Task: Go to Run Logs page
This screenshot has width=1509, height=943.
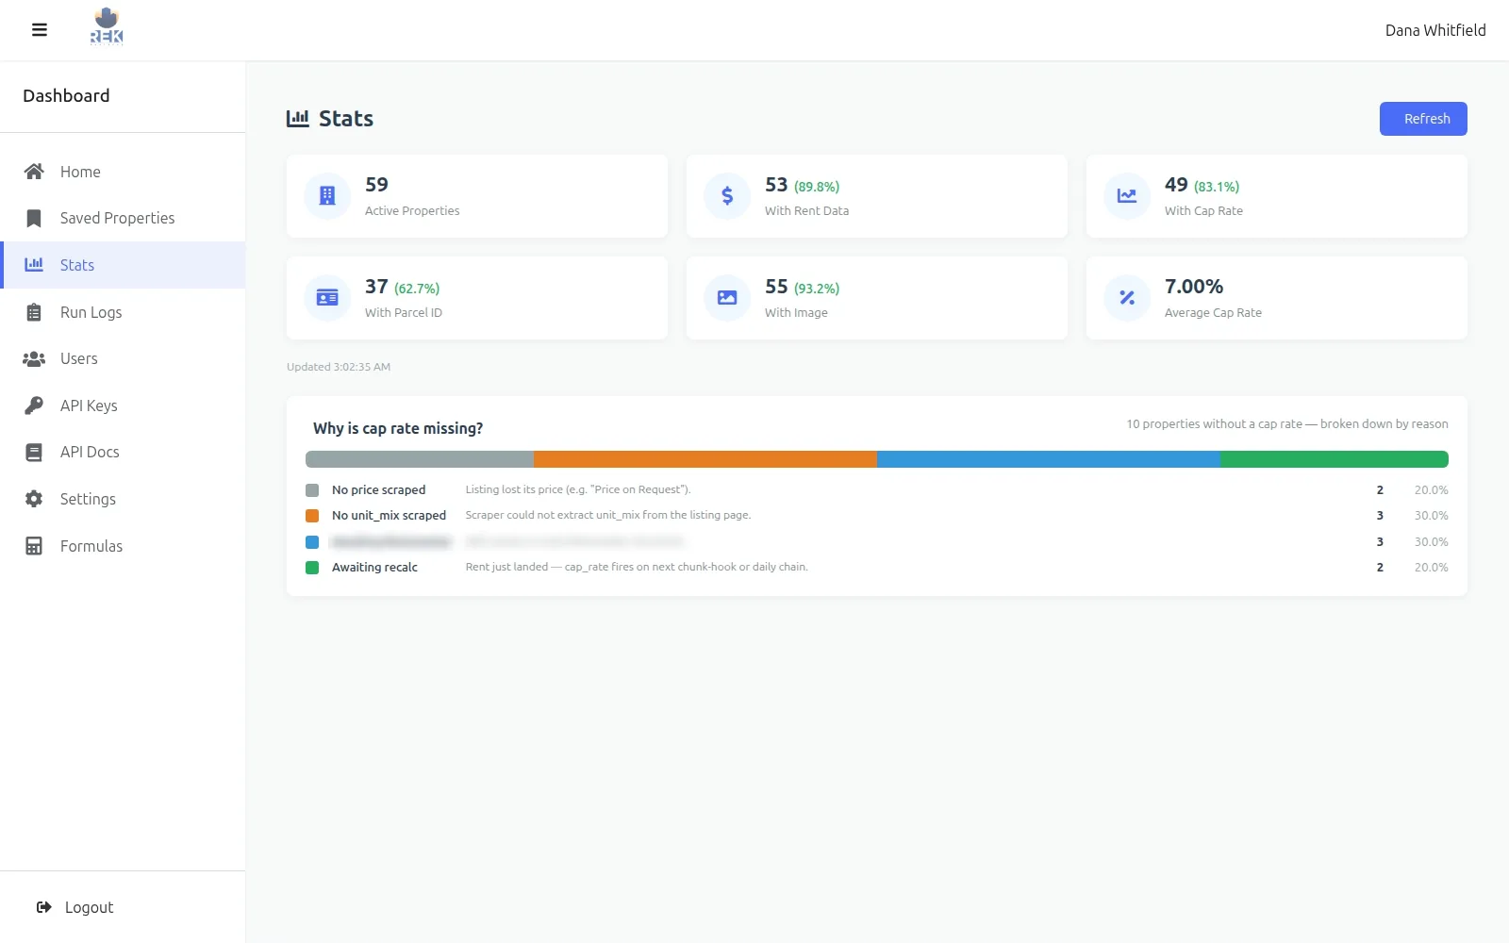Action: tap(123, 312)
